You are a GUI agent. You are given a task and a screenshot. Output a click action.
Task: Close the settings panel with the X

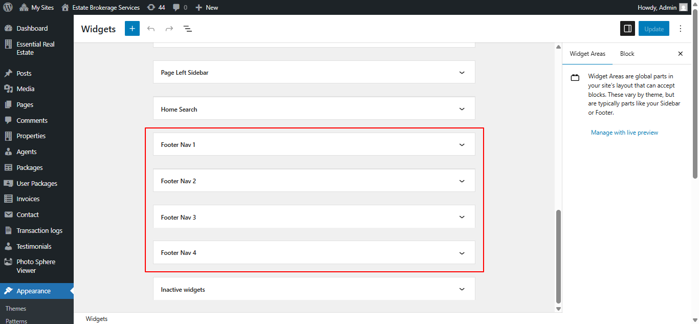point(680,53)
